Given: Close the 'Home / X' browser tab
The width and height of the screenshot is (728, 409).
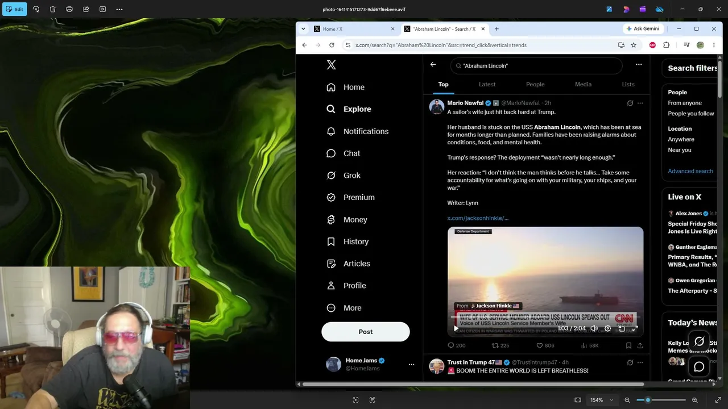Looking at the screenshot, I should pos(392,29).
